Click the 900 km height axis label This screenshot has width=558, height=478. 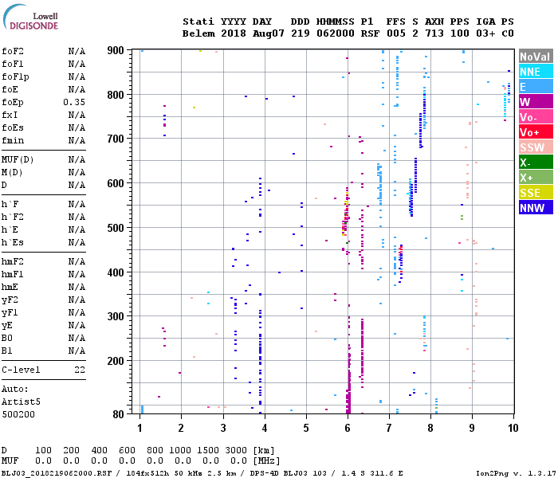click(x=116, y=50)
